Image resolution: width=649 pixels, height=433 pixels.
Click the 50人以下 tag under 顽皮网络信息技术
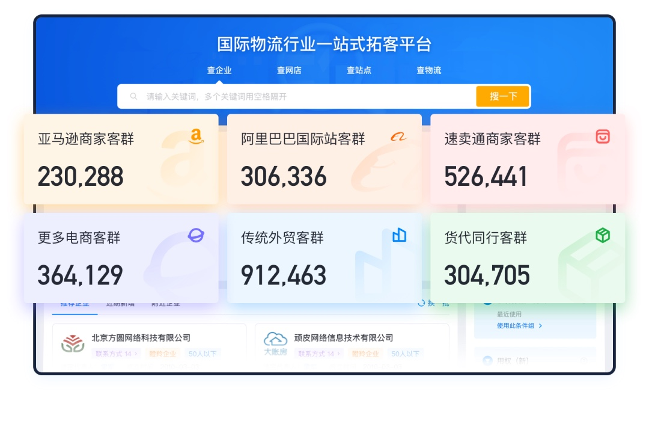click(x=406, y=354)
